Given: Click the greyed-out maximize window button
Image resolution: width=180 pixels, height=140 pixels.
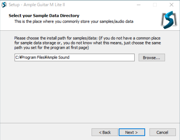Looking at the screenshot, I should [x=155, y=5].
